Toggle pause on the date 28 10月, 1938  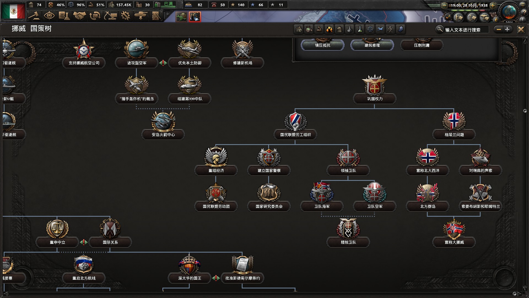click(468, 5)
